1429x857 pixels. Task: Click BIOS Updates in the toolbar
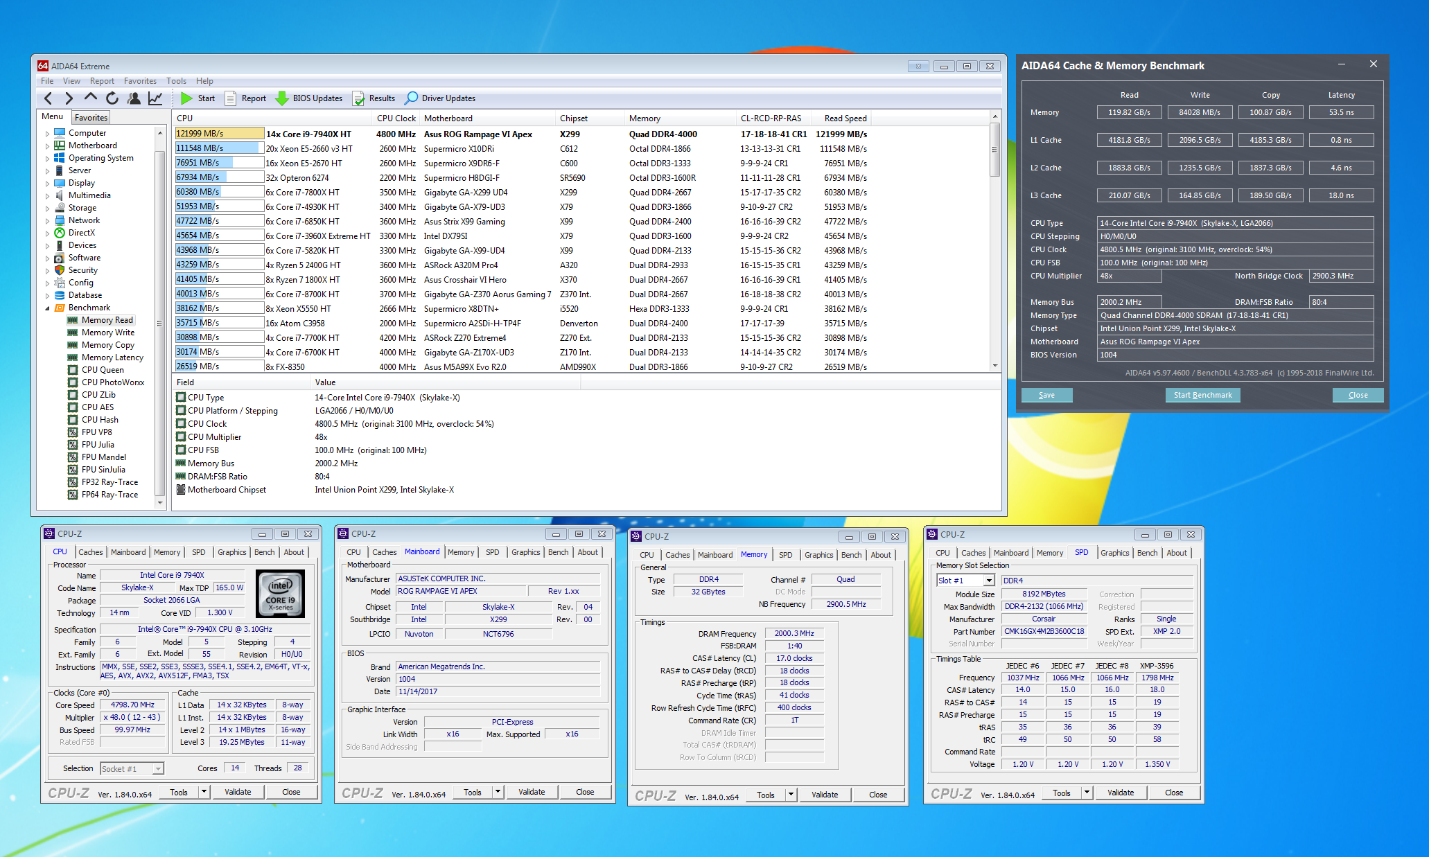pos(309,98)
